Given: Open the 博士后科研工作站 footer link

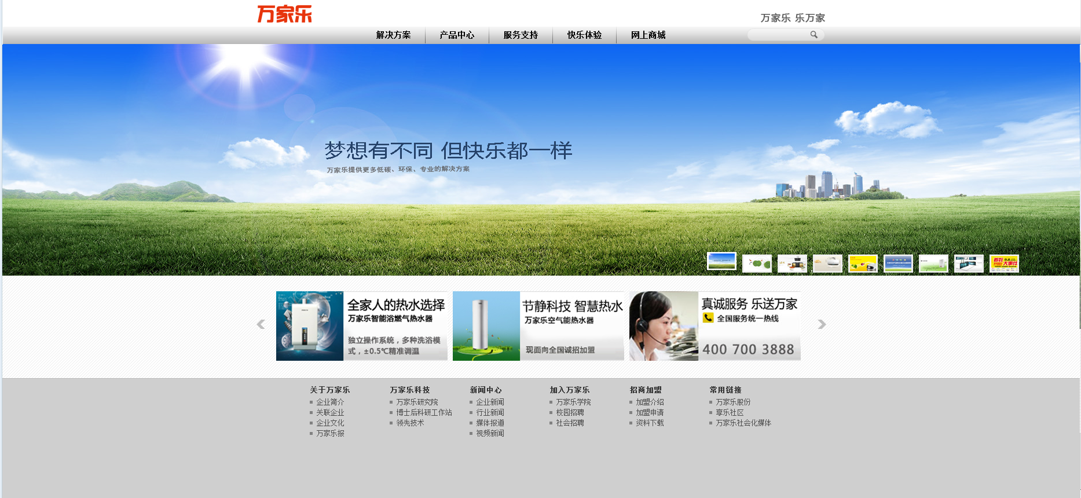Looking at the screenshot, I should point(424,412).
